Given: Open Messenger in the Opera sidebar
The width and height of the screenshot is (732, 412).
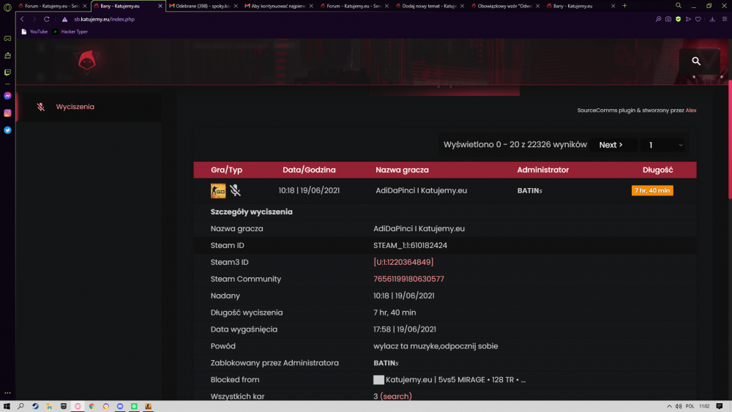Looking at the screenshot, I should click(x=7, y=96).
